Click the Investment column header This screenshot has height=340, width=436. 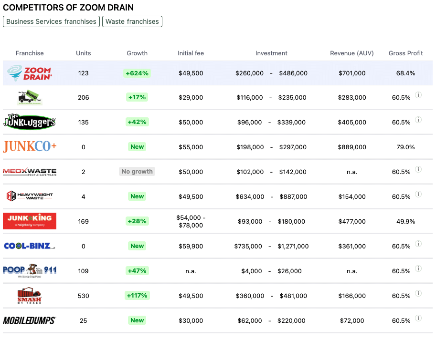click(271, 53)
